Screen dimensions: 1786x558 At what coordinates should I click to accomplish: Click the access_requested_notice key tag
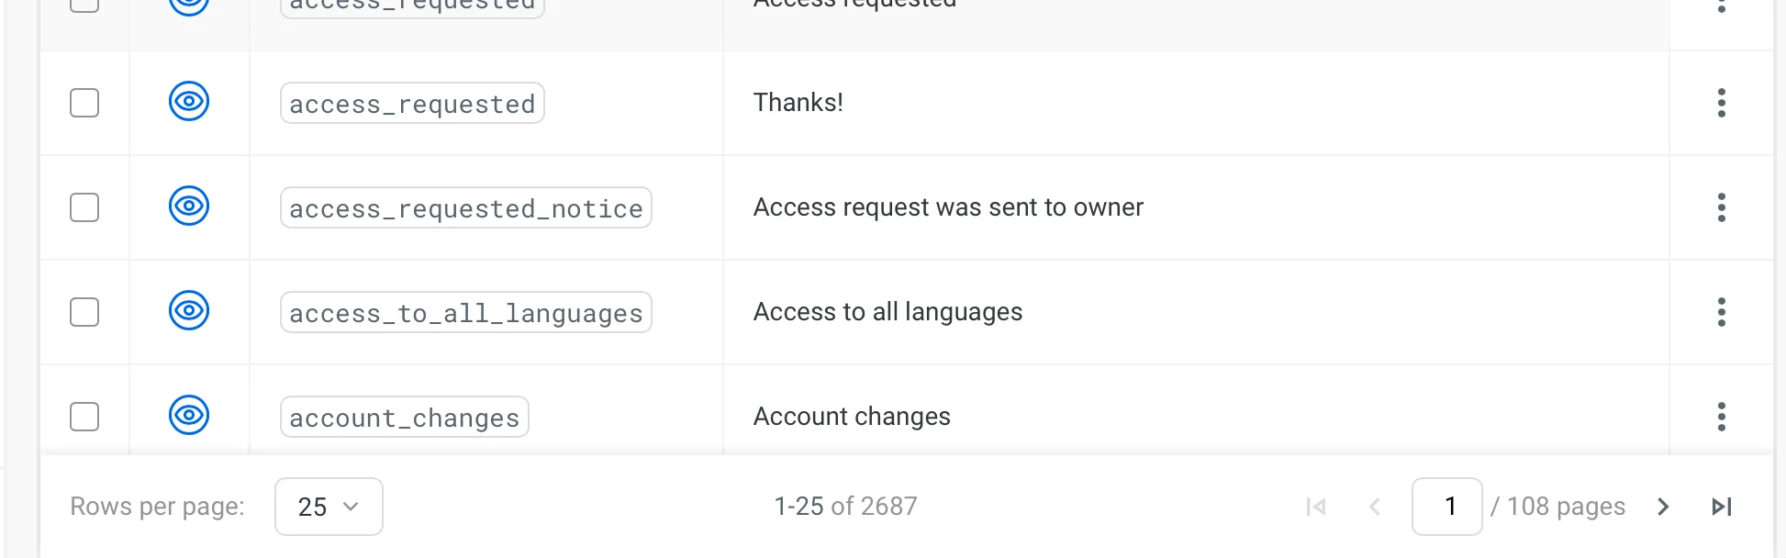pyautogui.click(x=465, y=208)
